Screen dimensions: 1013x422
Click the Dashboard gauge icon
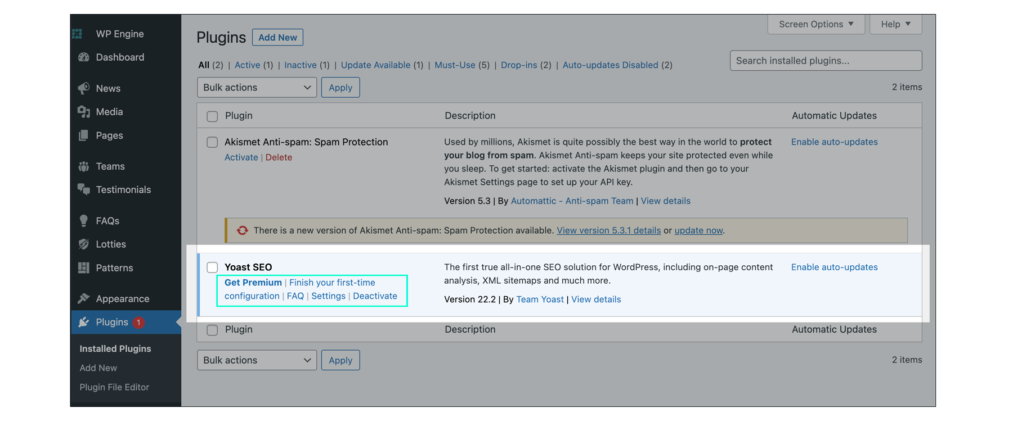pos(84,57)
